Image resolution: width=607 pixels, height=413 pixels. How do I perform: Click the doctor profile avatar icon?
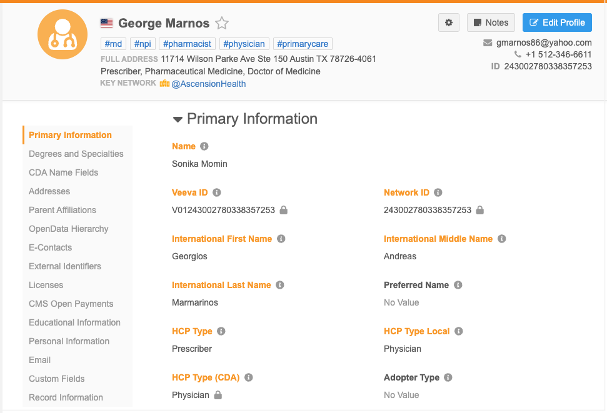(x=61, y=34)
